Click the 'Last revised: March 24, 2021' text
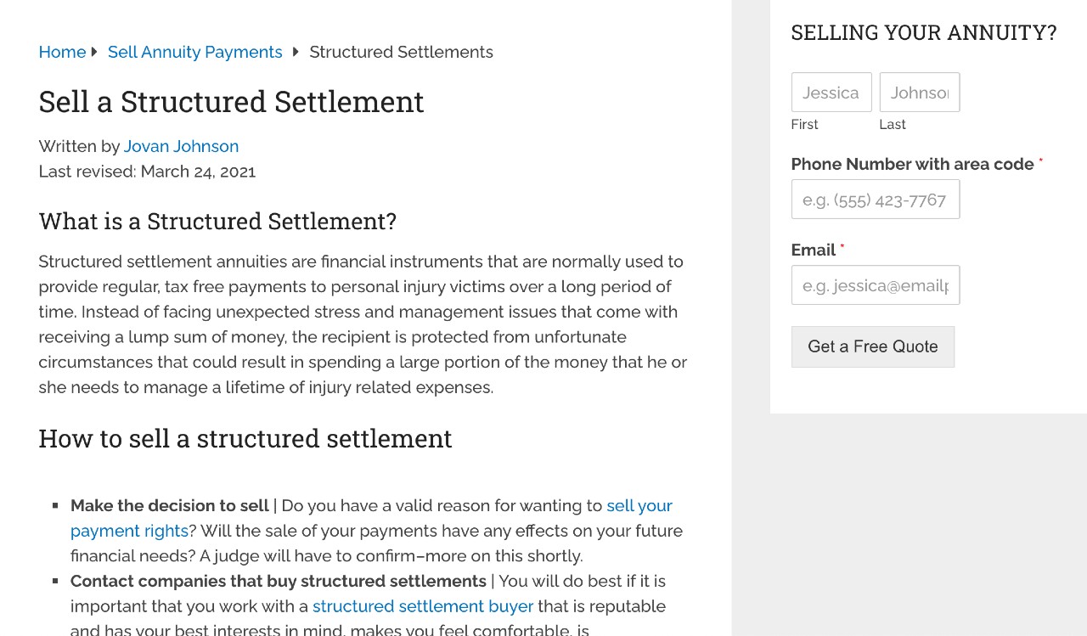 click(x=147, y=172)
